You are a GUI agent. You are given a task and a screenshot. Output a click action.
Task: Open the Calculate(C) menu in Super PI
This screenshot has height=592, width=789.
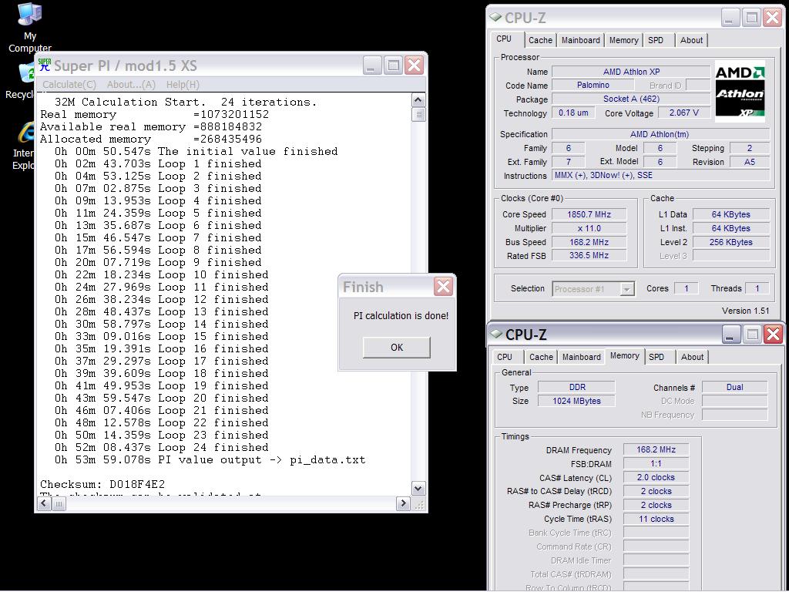[x=69, y=85]
